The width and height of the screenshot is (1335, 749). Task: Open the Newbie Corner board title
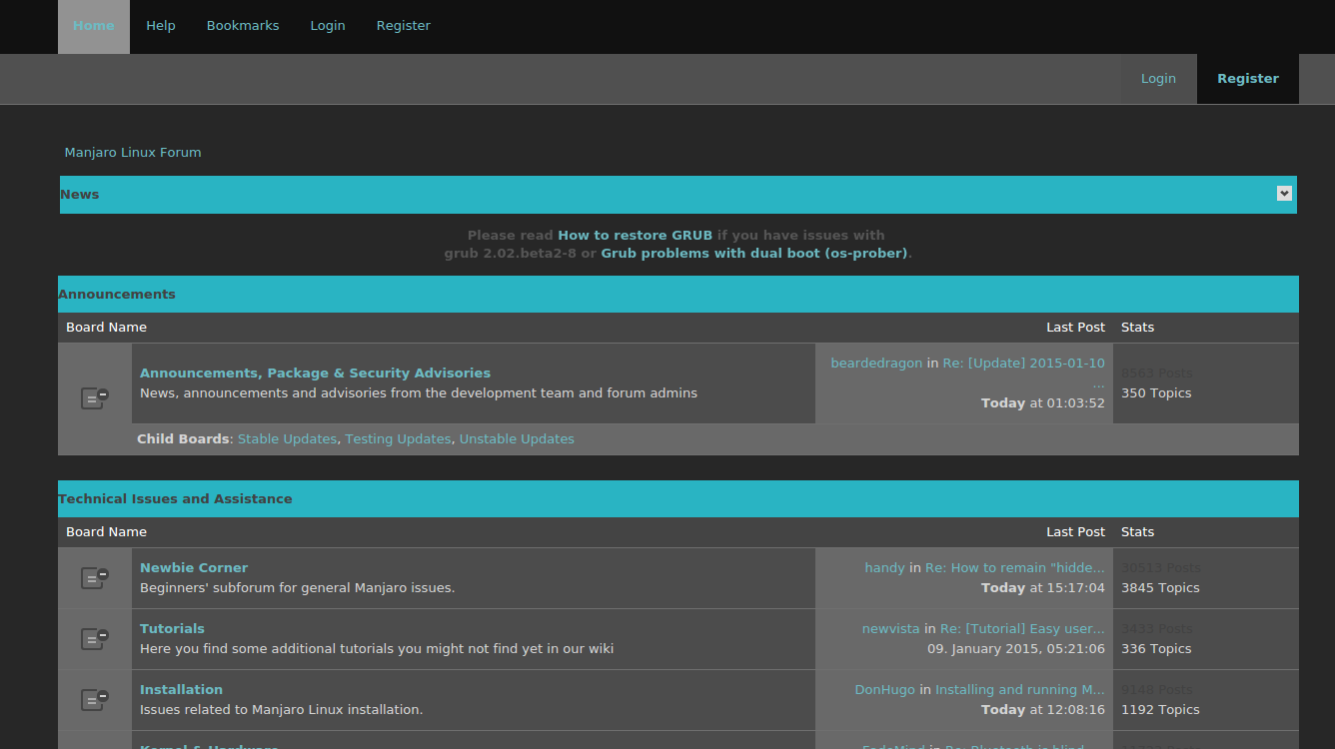point(193,566)
